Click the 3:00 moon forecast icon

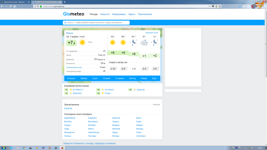point(155,42)
